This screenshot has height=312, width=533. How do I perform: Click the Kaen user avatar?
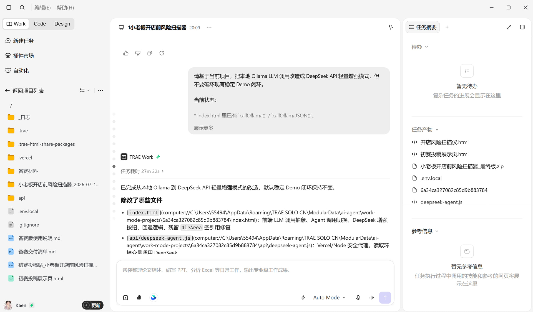8,305
